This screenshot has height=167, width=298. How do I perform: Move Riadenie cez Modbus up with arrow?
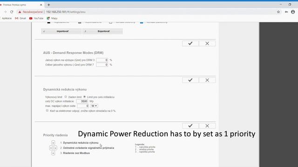click(x=53, y=153)
